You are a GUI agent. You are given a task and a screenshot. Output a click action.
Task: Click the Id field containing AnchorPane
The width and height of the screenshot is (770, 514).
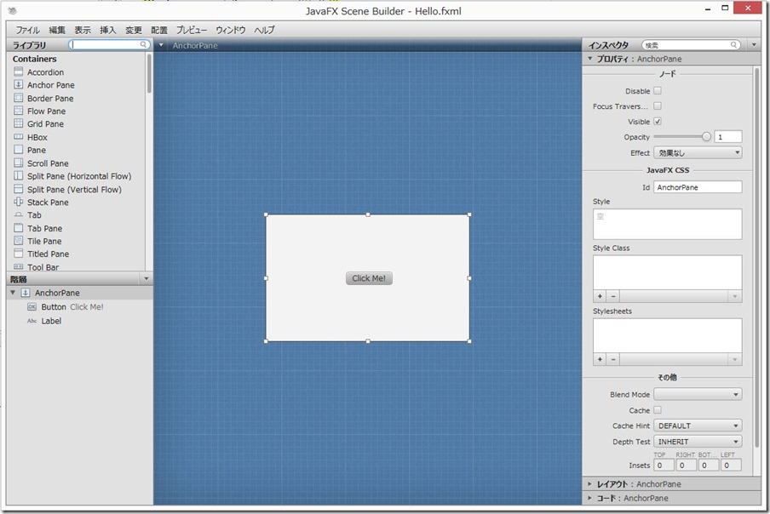click(698, 187)
